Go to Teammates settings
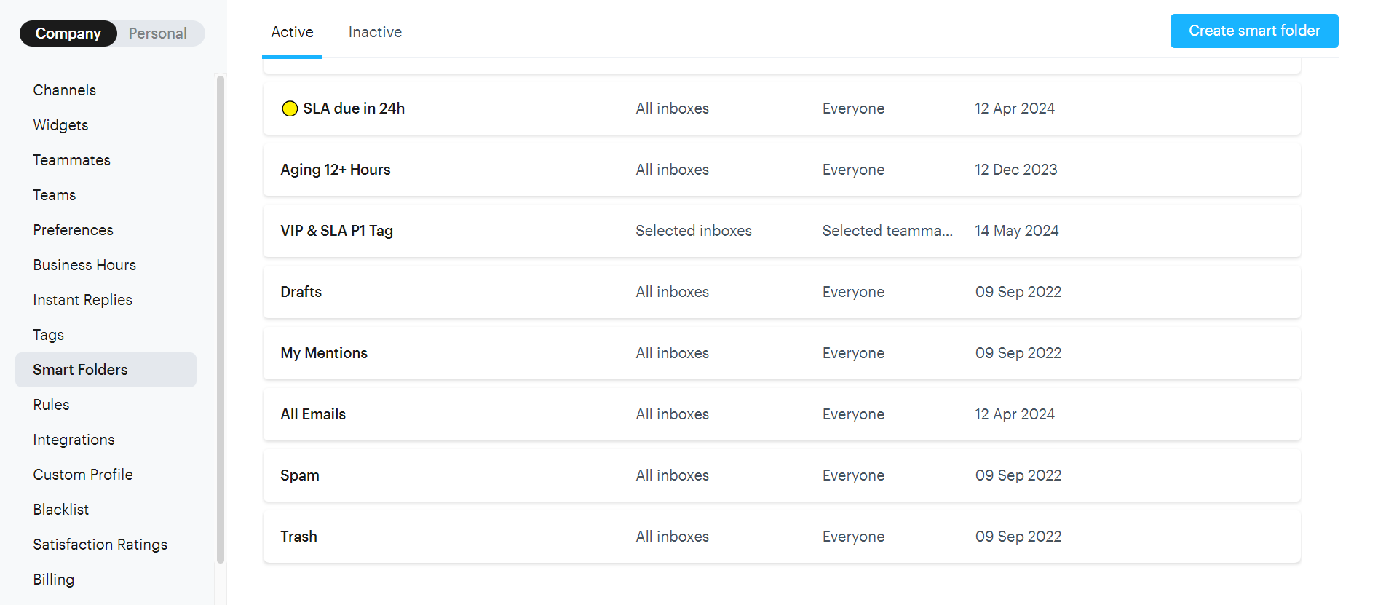Viewport: 1378px width, 605px height. (x=72, y=160)
